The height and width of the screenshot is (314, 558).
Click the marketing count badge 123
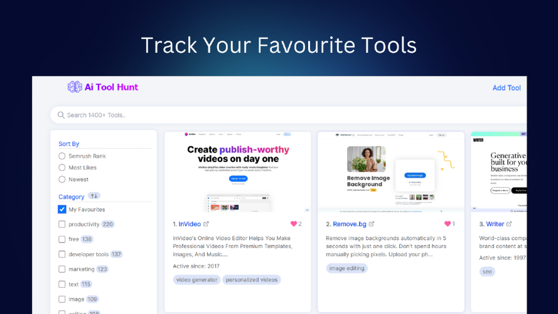pos(102,269)
